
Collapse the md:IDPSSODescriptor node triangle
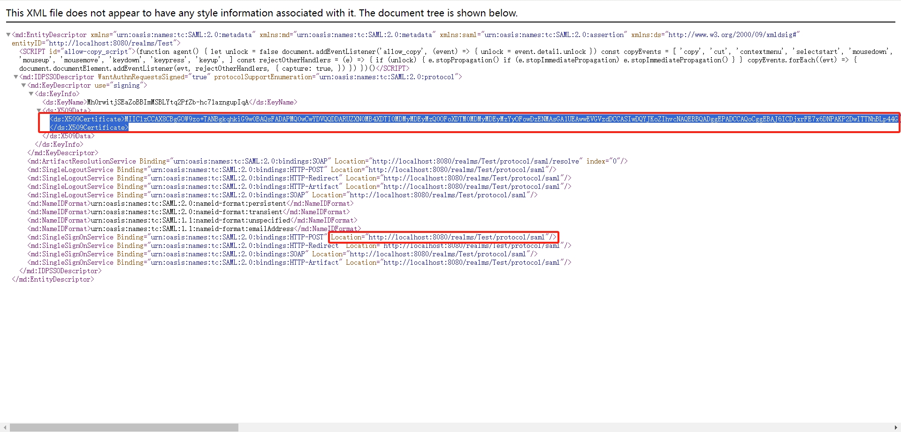[x=15, y=77]
